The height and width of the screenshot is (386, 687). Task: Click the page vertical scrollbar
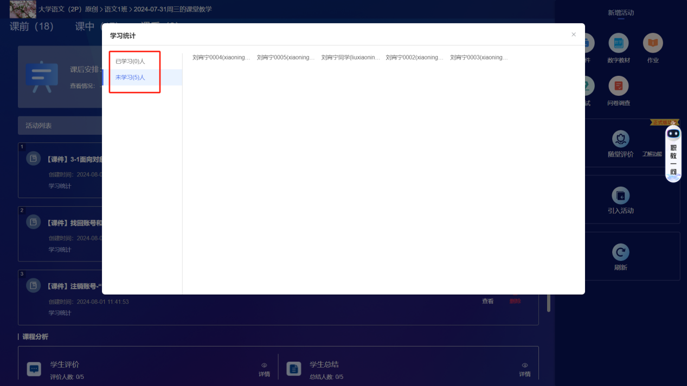pos(549,303)
